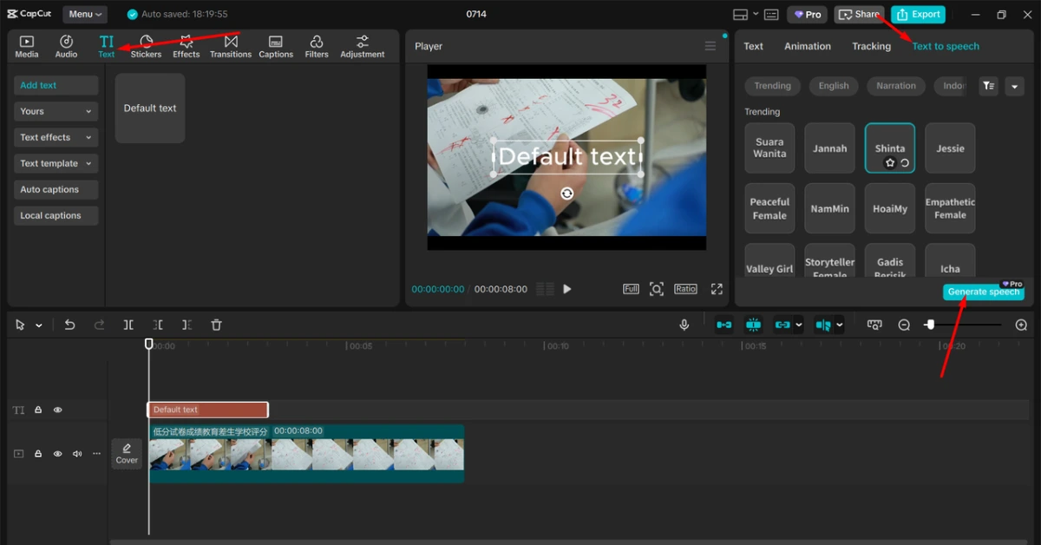This screenshot has width=1041, height=545.
Task: Click the timeline zoom slider handle
Action: coord(930,325)
